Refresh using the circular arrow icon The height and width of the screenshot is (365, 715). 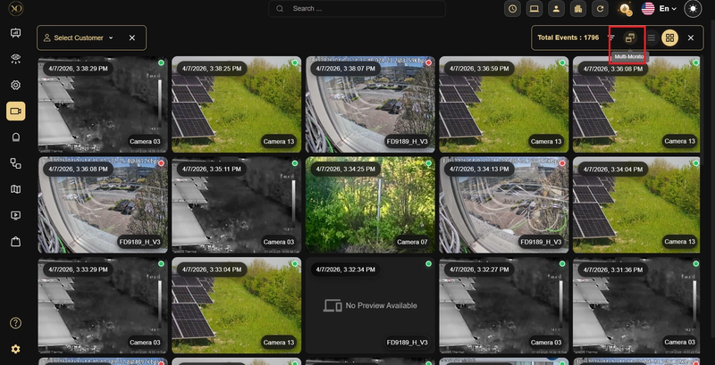coord(600,9)
